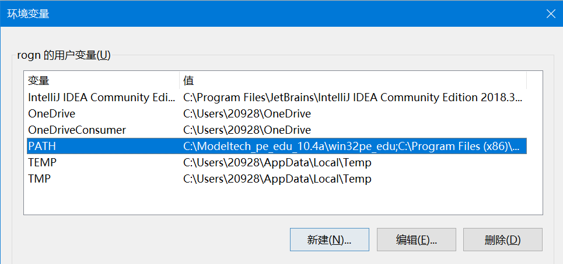Click the JetBrains IntelliJ IDEA path value
The height and width of the screenshot is (264, 563).
(353, 98)
